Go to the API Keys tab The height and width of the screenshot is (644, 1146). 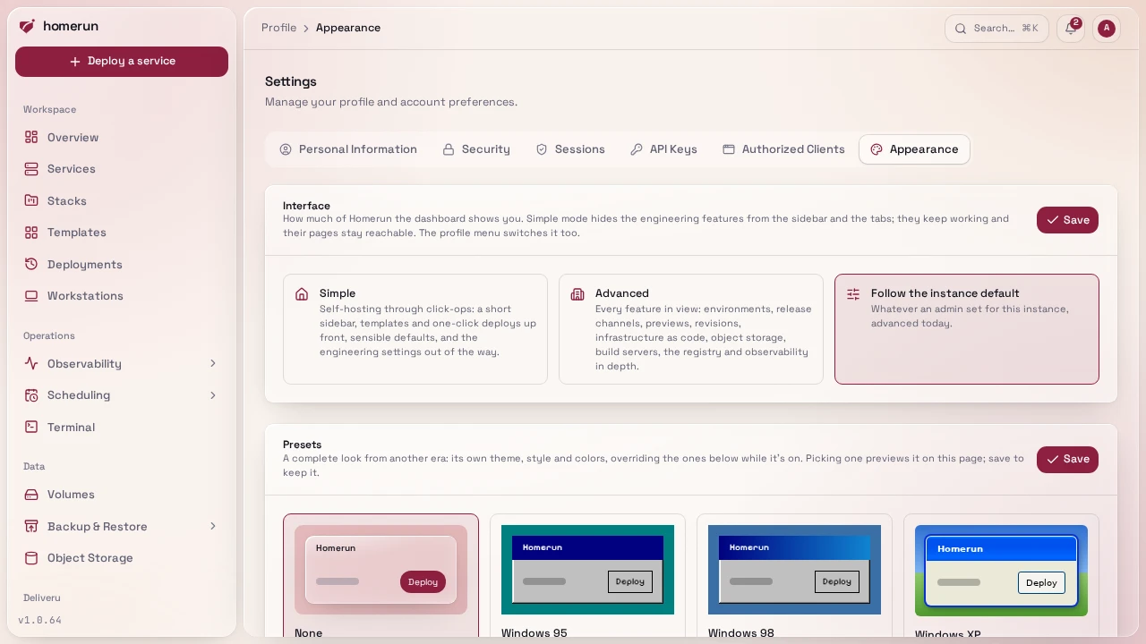coord(663,149)
